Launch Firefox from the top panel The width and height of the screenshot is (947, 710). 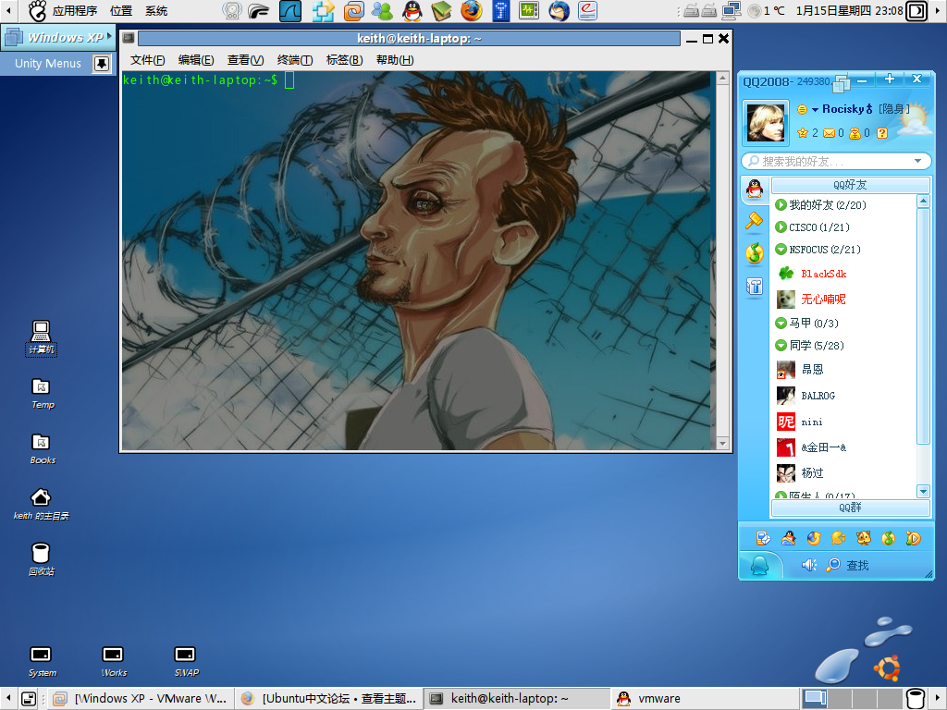coord(471,11)
